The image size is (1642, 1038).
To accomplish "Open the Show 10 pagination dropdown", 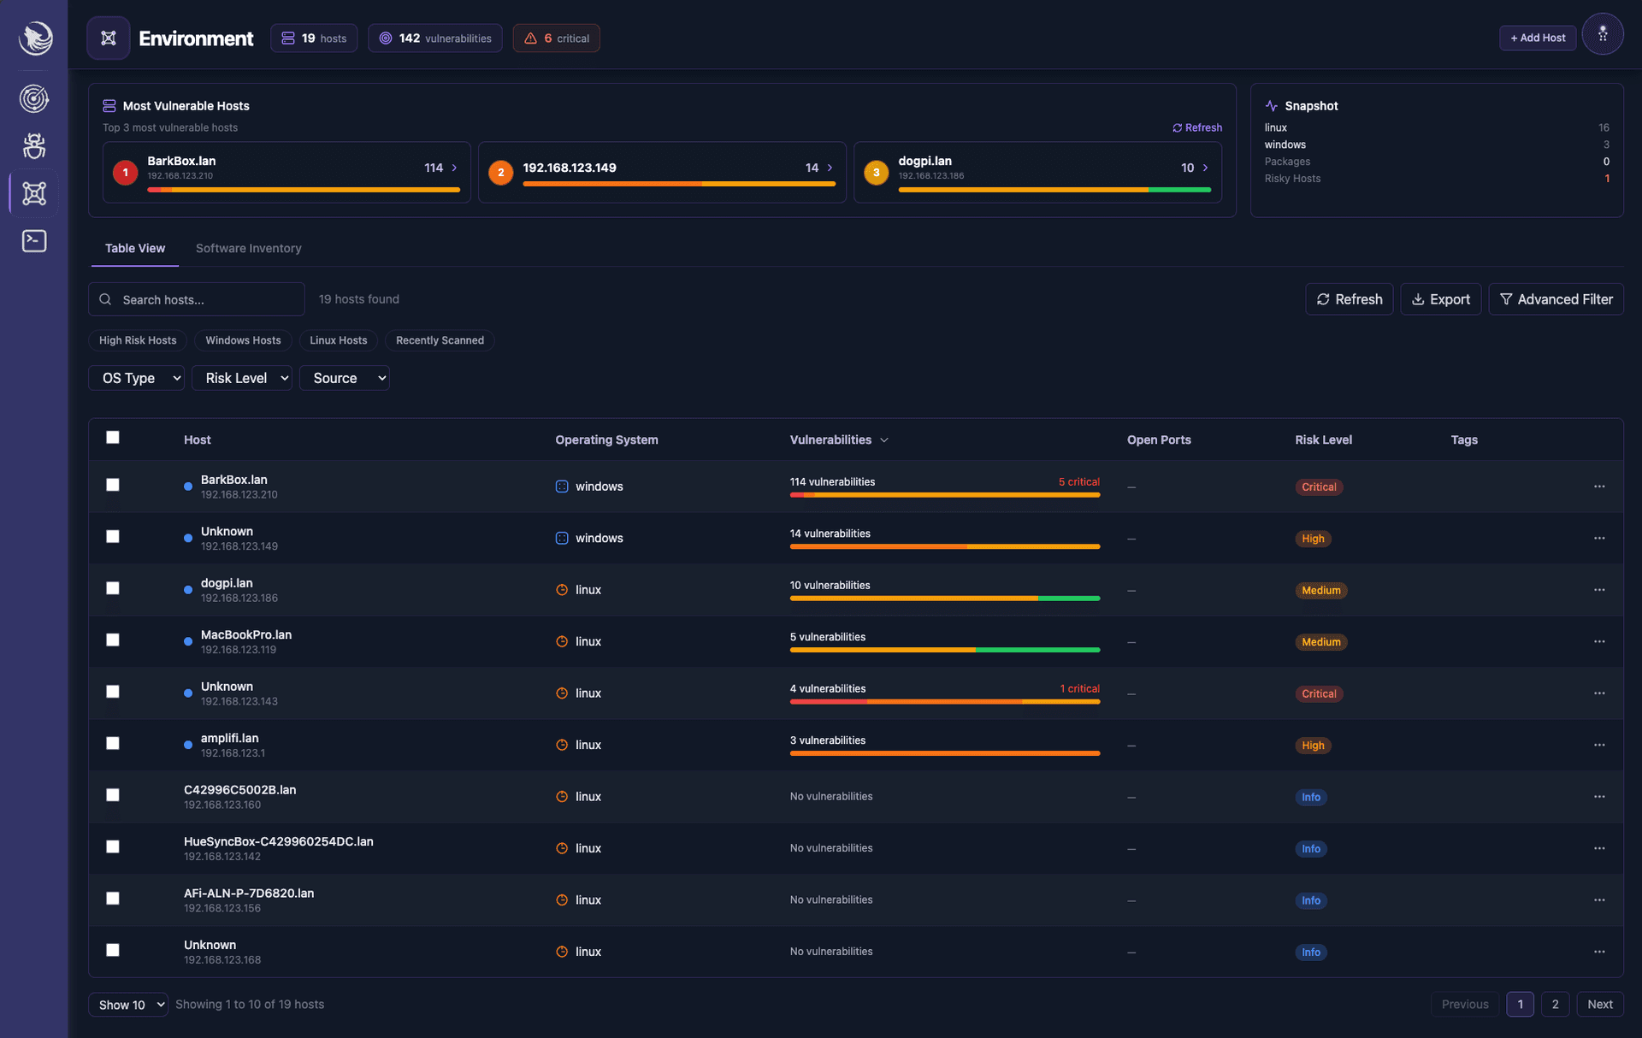I will (128, 1005).
